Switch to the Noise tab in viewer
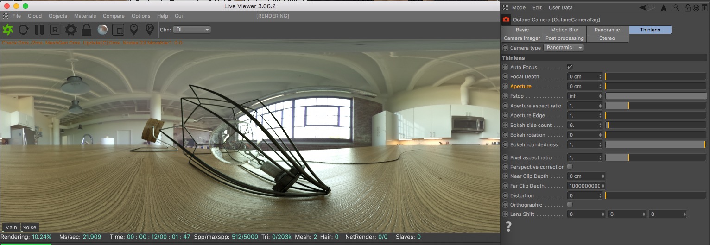Screen dimensions: 710x245 29,227
